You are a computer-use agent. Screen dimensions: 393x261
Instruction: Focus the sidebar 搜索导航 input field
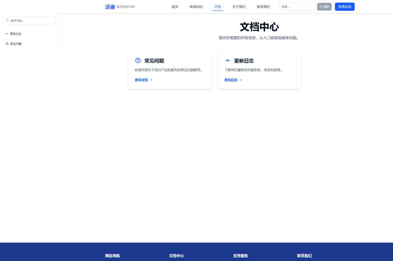click(31, 20)
